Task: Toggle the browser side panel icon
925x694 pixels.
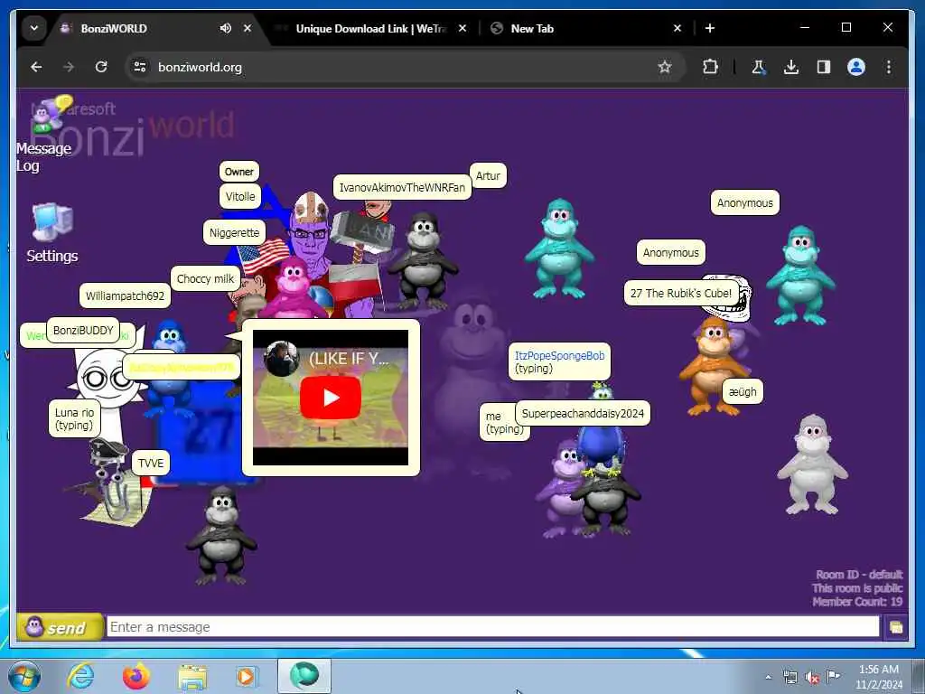Action: tap(824, 67)
